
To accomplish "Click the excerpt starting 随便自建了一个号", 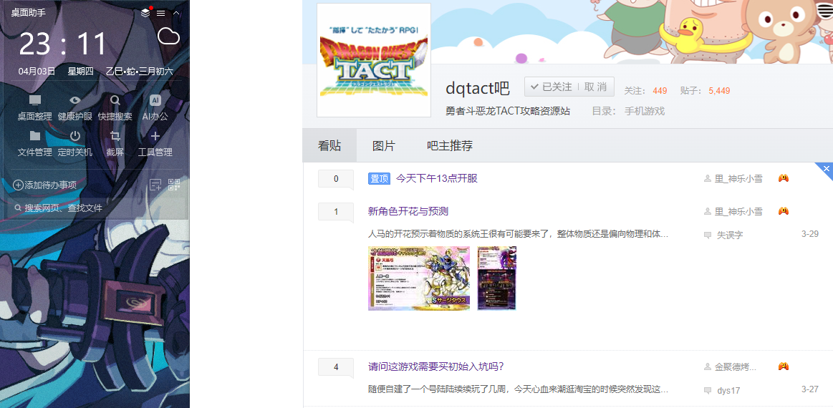I will point(518,389).
